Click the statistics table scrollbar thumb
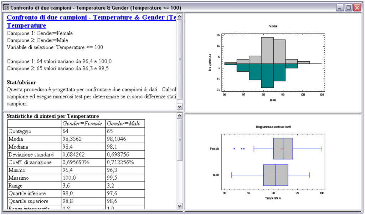 tap(180, 140)
